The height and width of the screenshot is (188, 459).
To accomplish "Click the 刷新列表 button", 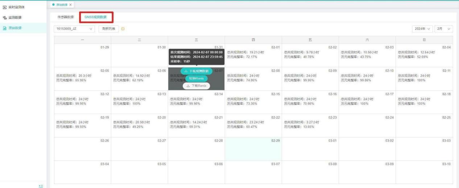I will pyautogui.click(x=107, y=29).
